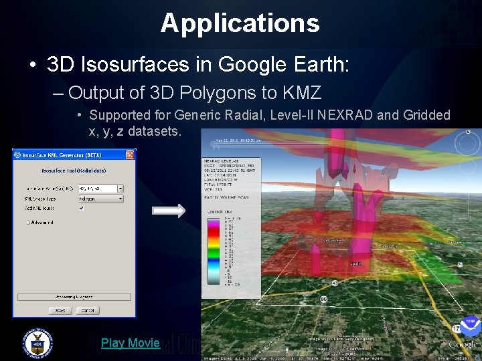
Task: Click the dBZ legend color scale
Action: click(214, 251)
